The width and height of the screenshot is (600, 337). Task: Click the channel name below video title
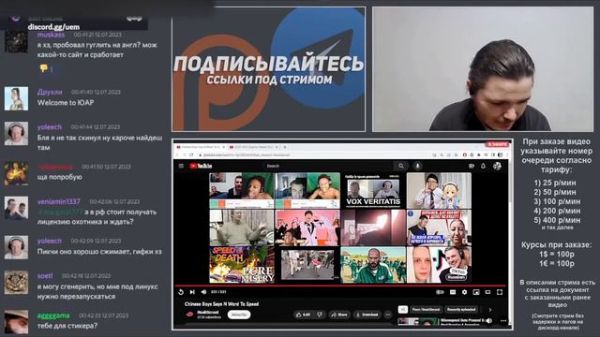point(207,312)
